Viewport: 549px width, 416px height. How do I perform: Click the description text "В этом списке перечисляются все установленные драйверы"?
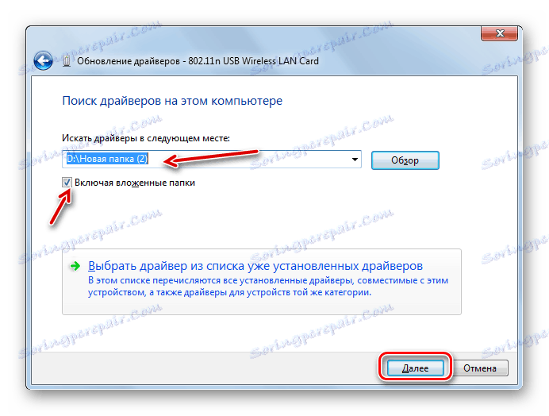pos(221,281)
